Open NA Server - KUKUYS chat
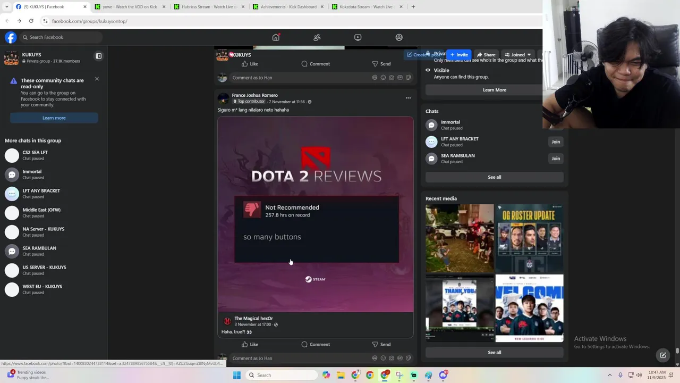 53,232
